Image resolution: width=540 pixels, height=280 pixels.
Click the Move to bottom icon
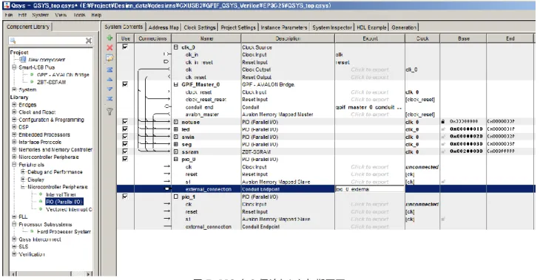(x=109, y=99)
